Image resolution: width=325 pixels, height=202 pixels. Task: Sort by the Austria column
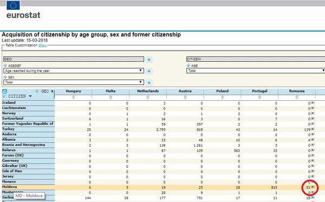click(x=185, y=97)
